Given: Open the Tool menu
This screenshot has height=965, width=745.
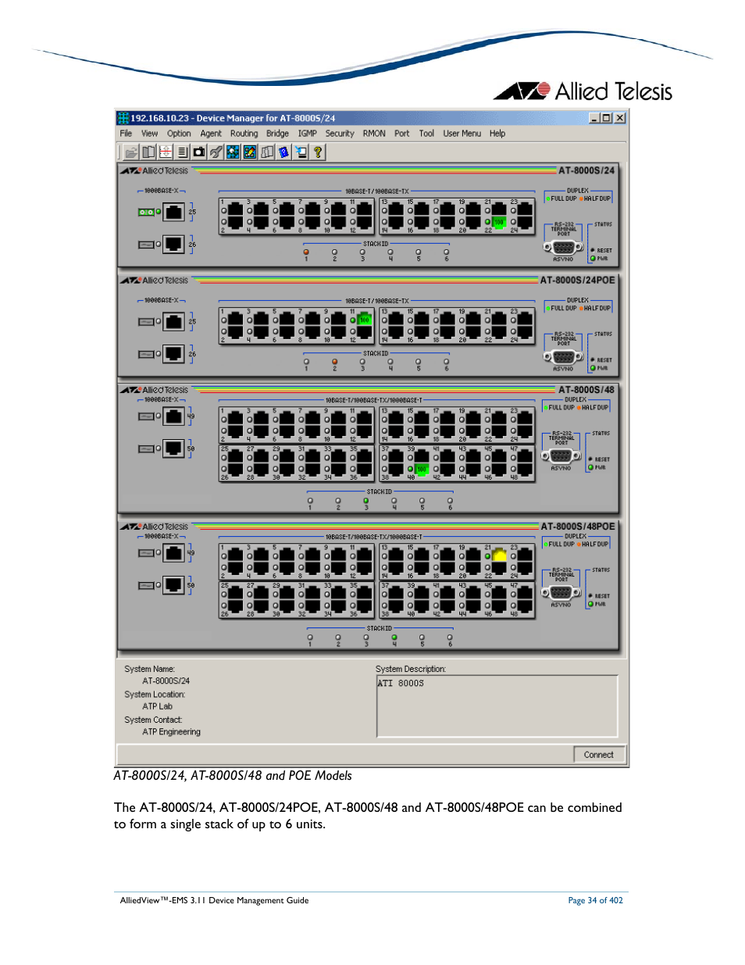Looking at the screenshot, I should pos(426,134).
